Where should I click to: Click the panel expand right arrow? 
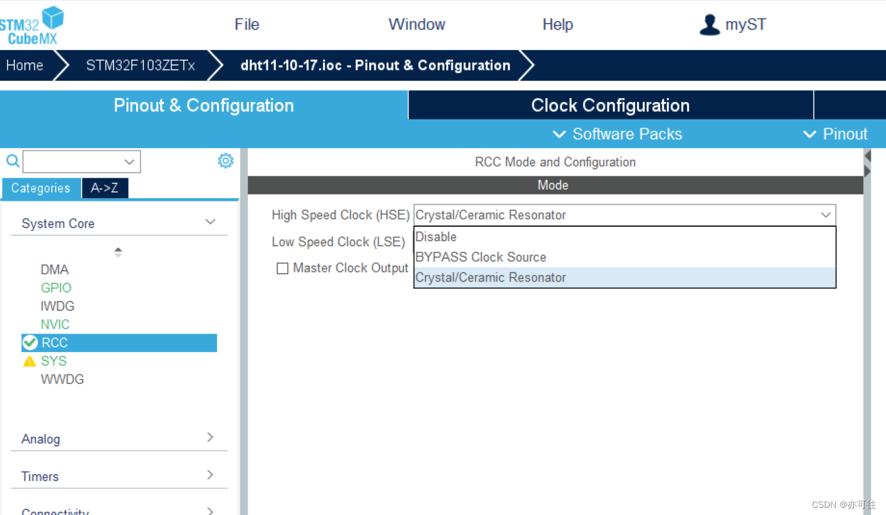click(x=867, y=171)
